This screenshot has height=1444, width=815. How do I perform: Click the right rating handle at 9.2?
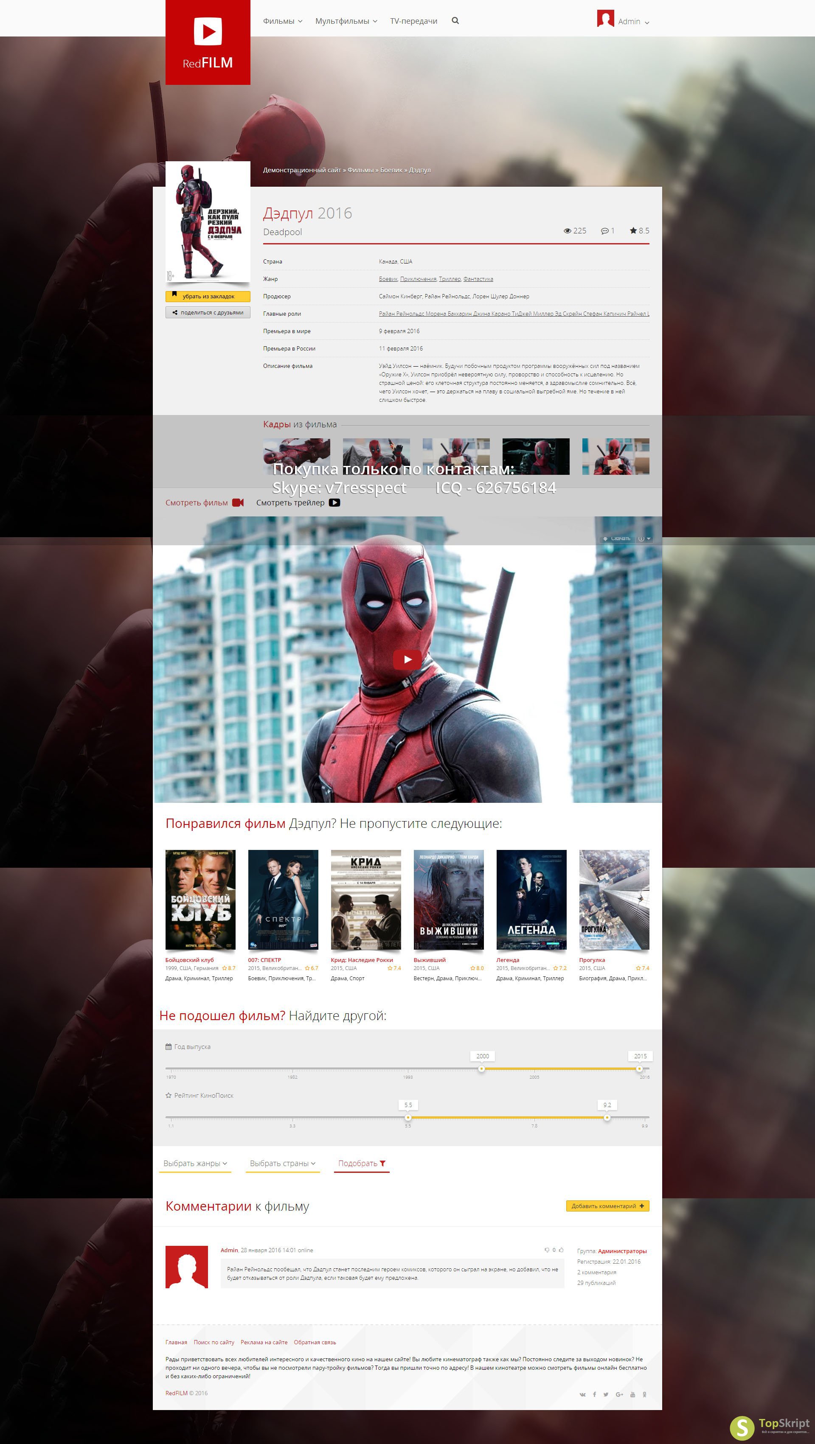pyautogui.click(x=607, y=1117)
